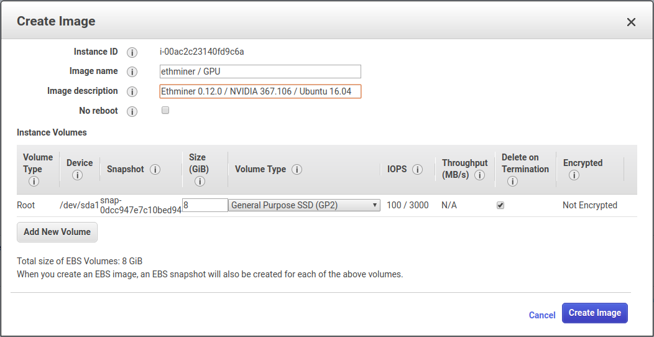The height and width of the screenshot is (337, 654).
Task: Click the info icon under Encrypted header
Action: click(x=574, y=175)
